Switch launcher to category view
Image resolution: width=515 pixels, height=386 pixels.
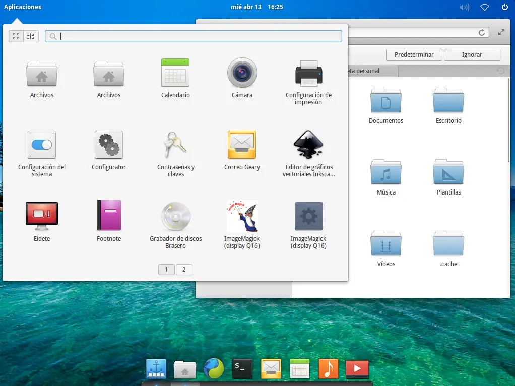(x=31, y=36)
